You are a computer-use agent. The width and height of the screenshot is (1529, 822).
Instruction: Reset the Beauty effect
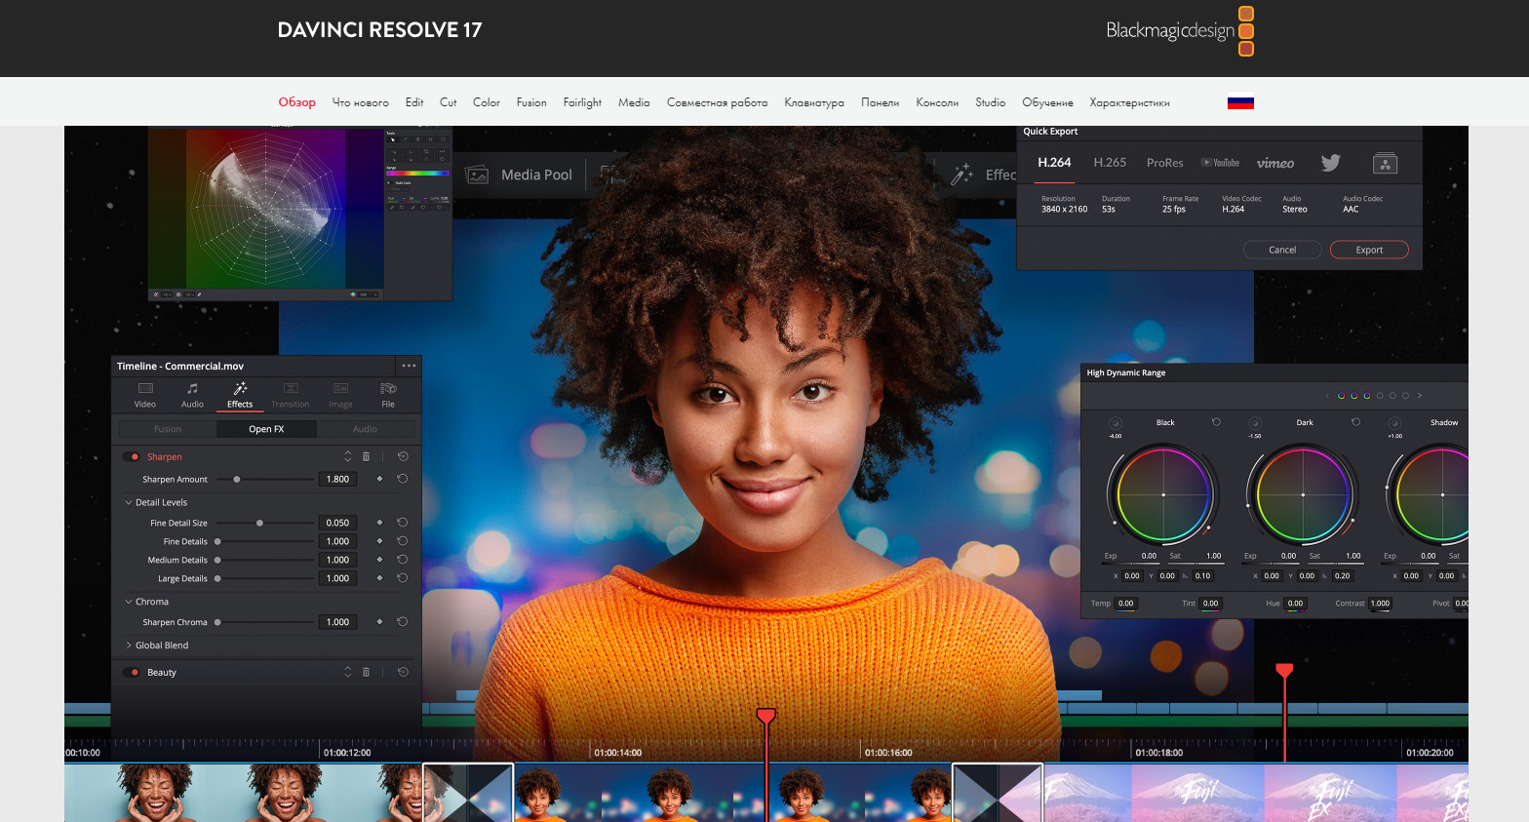point(403,672)
